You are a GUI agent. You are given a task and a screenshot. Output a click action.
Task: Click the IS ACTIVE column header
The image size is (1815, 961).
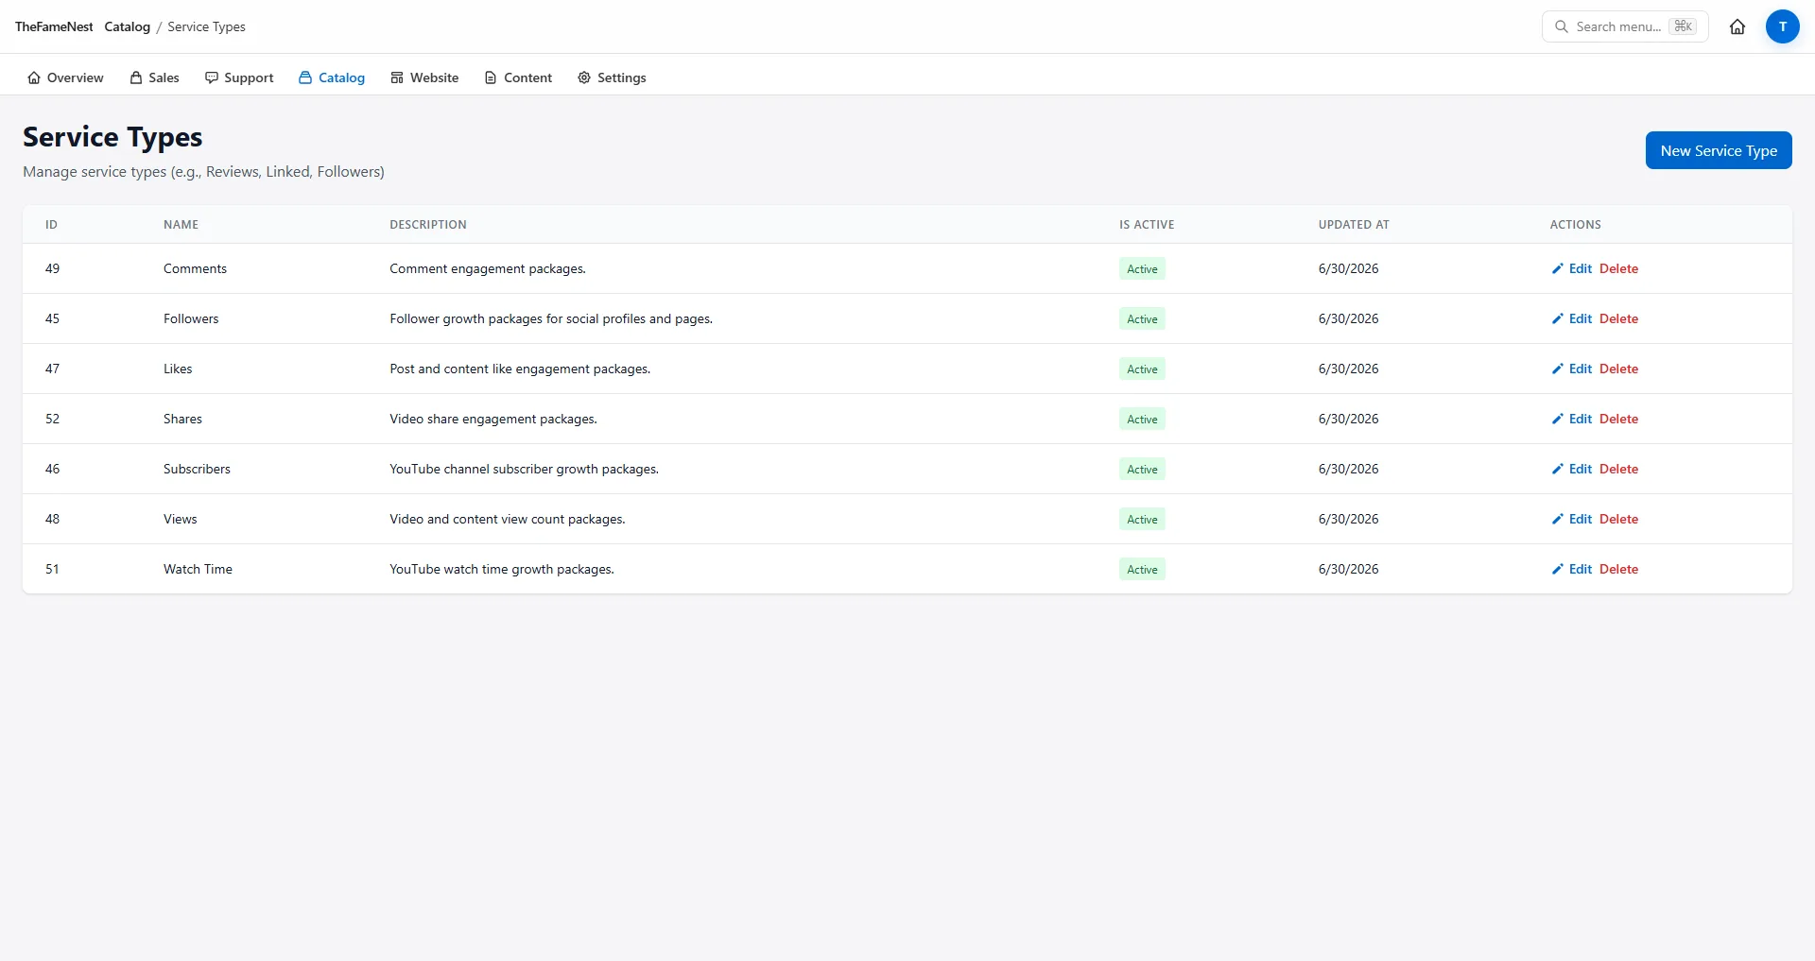point(1147,225)
